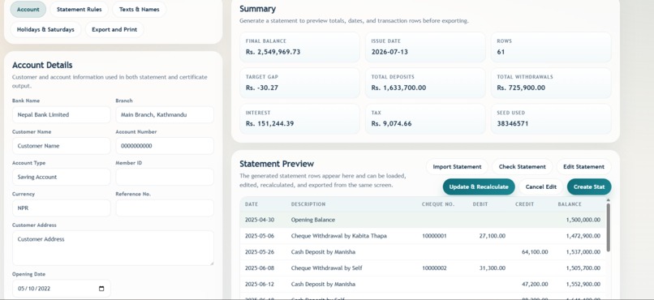Click the Interest card Rs. 151,244.39
This screenshot has width=654, height=300.
[299, 118]
